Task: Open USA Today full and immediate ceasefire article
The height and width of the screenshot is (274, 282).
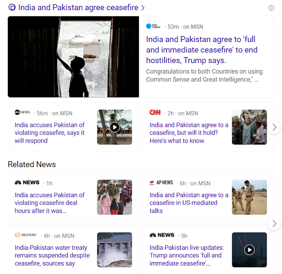Action: (x=202, y=50)
